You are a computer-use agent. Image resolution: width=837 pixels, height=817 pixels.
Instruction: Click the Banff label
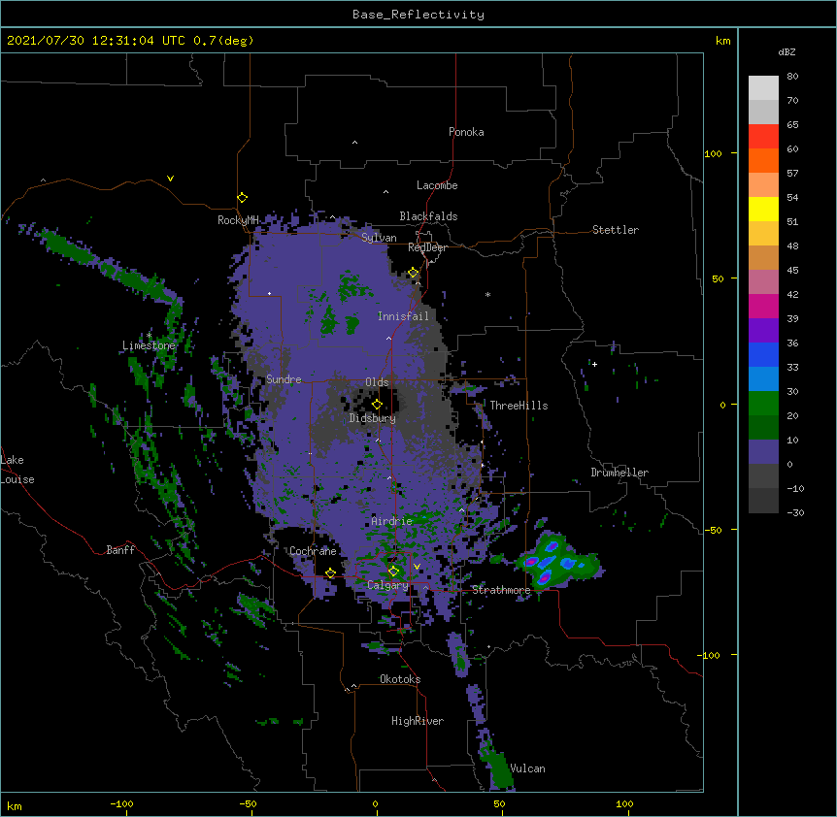(x=120, y=550)
